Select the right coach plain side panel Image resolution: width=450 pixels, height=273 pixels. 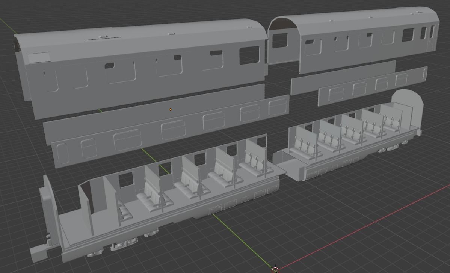(343, 77)
